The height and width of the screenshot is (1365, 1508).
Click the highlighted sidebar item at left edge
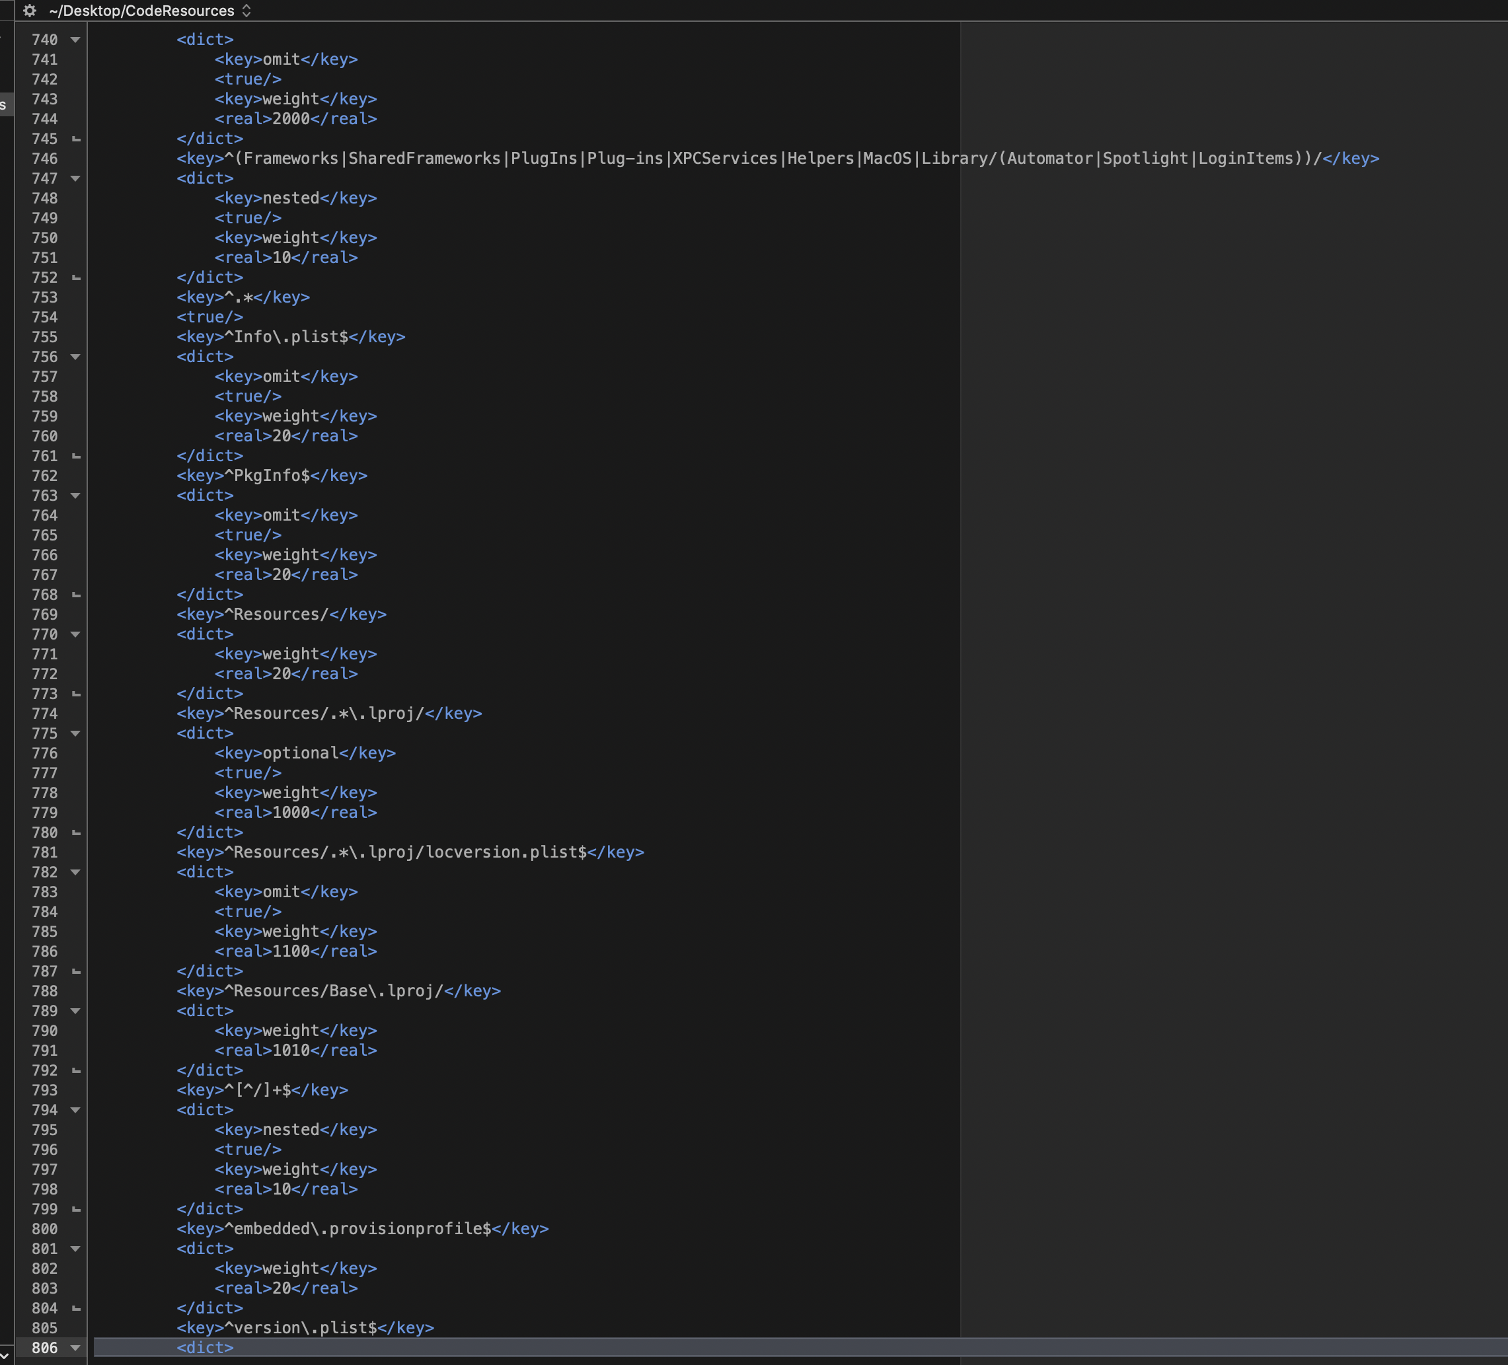tap(5, 106)
